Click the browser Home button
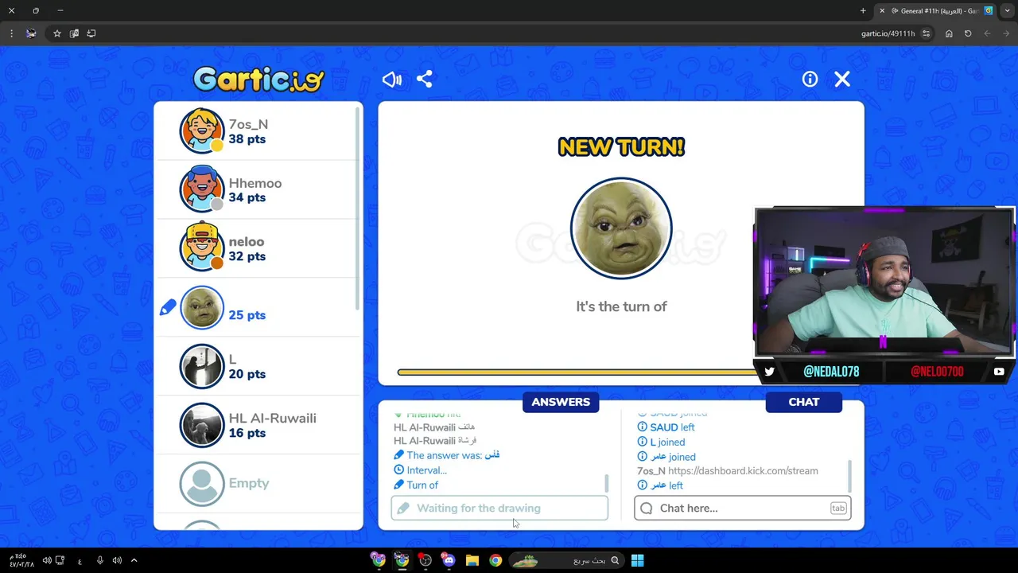 949,33
